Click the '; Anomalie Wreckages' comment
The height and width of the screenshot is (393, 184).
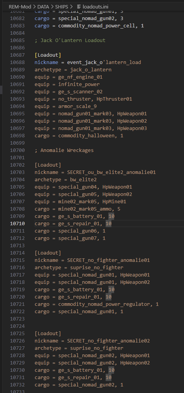click(x=64, y=150)
